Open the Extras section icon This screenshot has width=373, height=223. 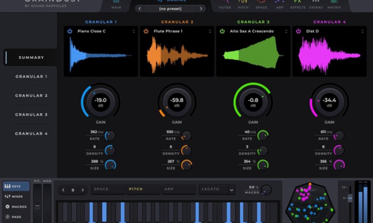[x=316, y=4]
